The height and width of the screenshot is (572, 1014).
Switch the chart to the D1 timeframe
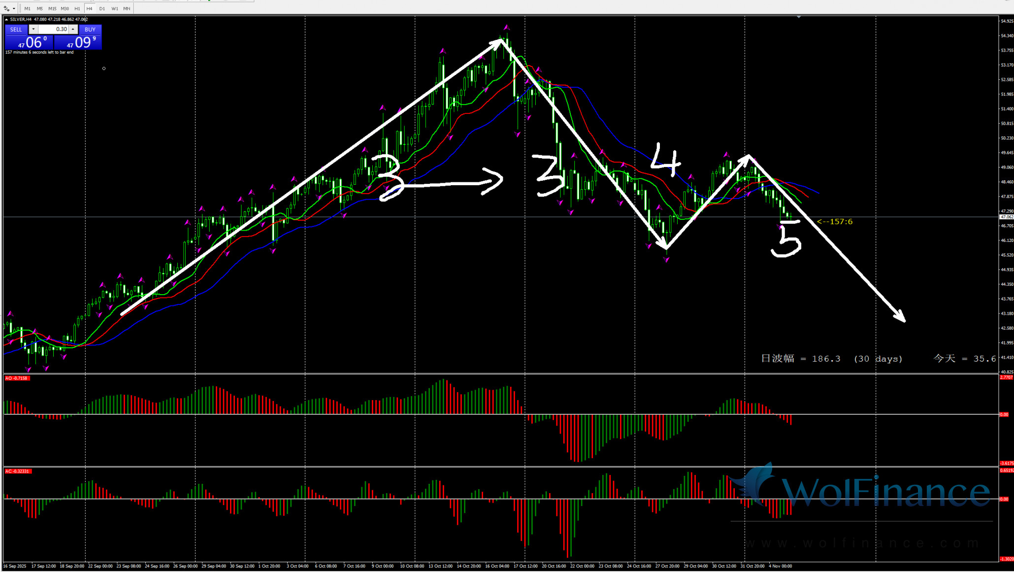click(x=102, y=8)
